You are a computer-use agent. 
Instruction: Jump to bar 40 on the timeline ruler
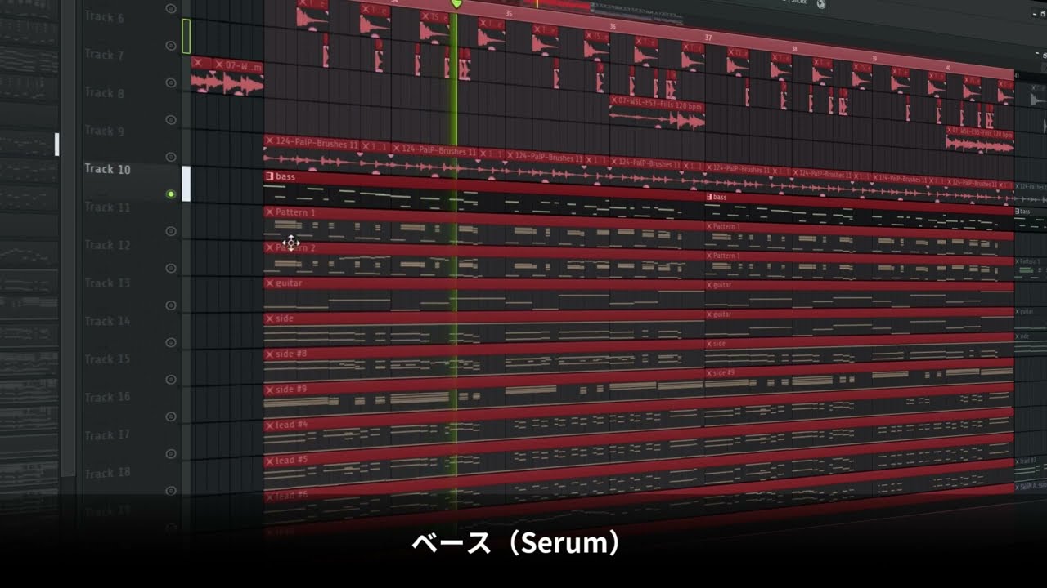pos(948,68)
